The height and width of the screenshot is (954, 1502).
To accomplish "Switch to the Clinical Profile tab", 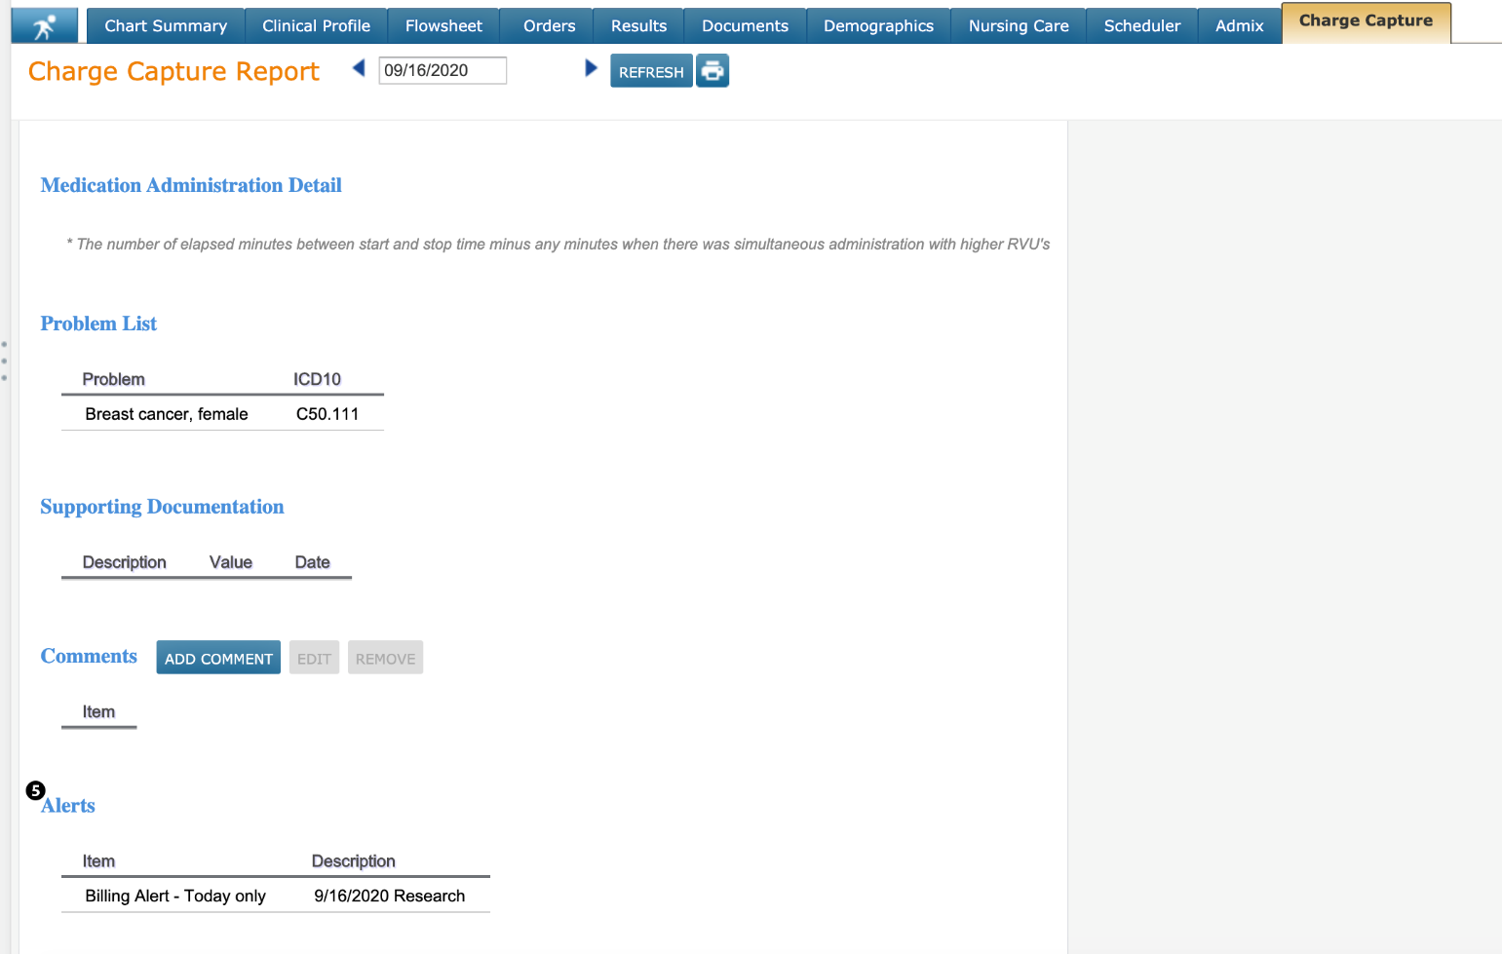I will click(x=316, y=26).
